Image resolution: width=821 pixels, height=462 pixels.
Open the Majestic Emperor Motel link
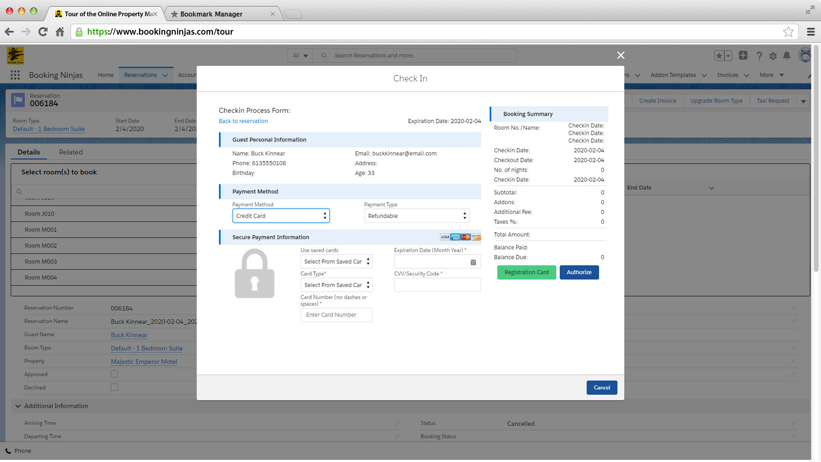click(144, 361)
